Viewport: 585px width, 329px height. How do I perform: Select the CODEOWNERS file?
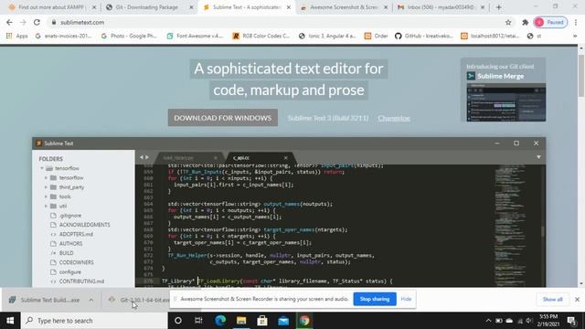76,262
